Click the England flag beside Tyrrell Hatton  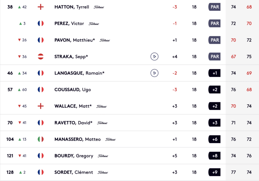point(41,7)
